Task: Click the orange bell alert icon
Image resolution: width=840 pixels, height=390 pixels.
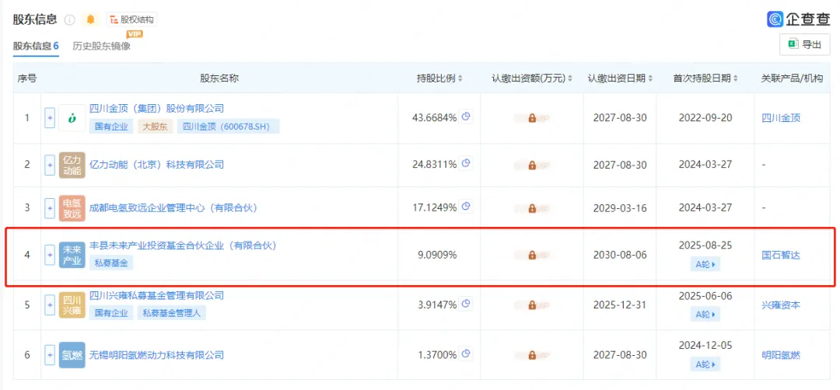Action: (x=90, y=19)
